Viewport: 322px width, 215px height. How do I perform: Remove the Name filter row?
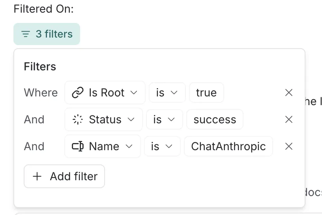pyautogui.click(x=289, y=147)
